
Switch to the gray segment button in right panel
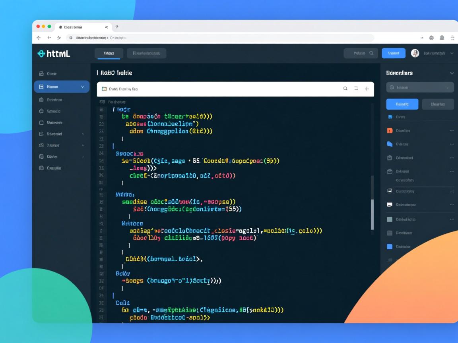tap(437, 104)
